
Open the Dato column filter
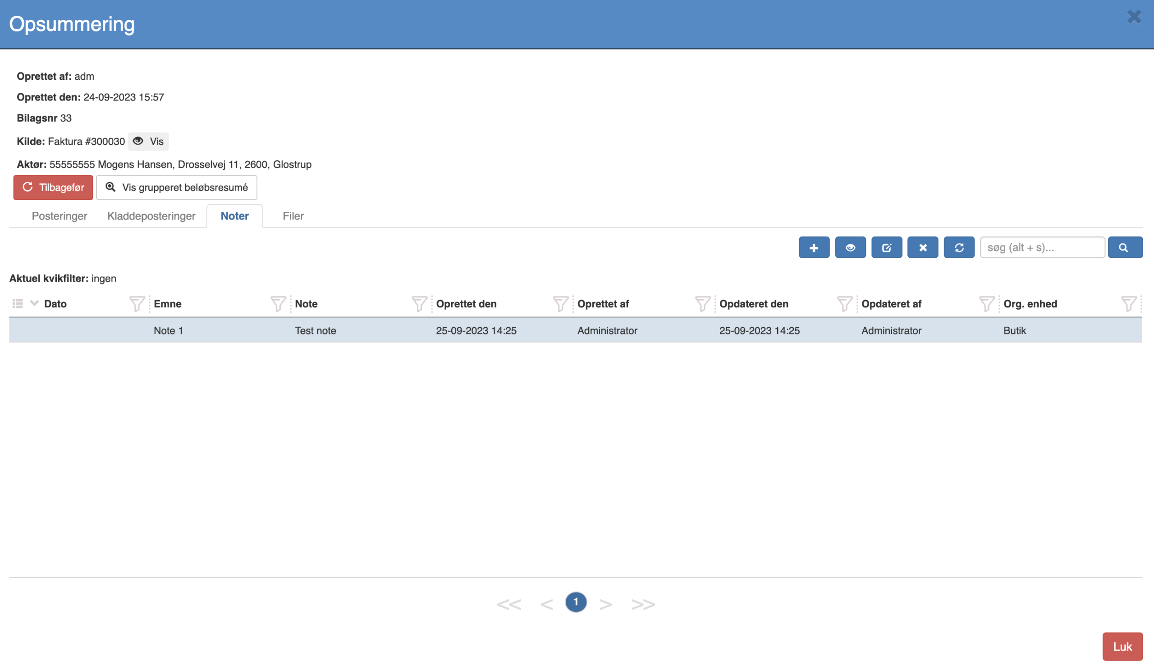coord(137,304)
